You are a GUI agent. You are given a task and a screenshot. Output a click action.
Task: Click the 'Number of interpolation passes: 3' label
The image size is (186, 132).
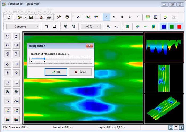pos(50,54)
